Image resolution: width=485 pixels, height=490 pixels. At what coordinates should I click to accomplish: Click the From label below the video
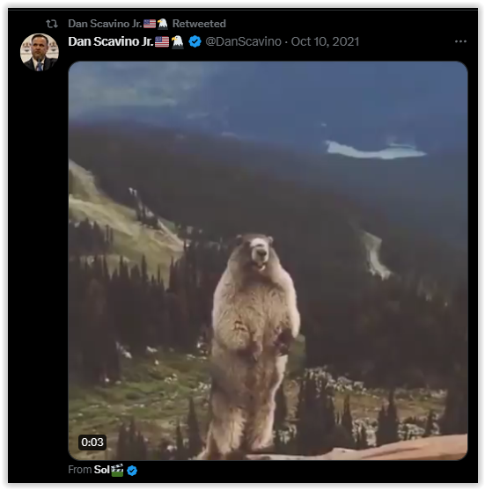click(x=80, y=470)
